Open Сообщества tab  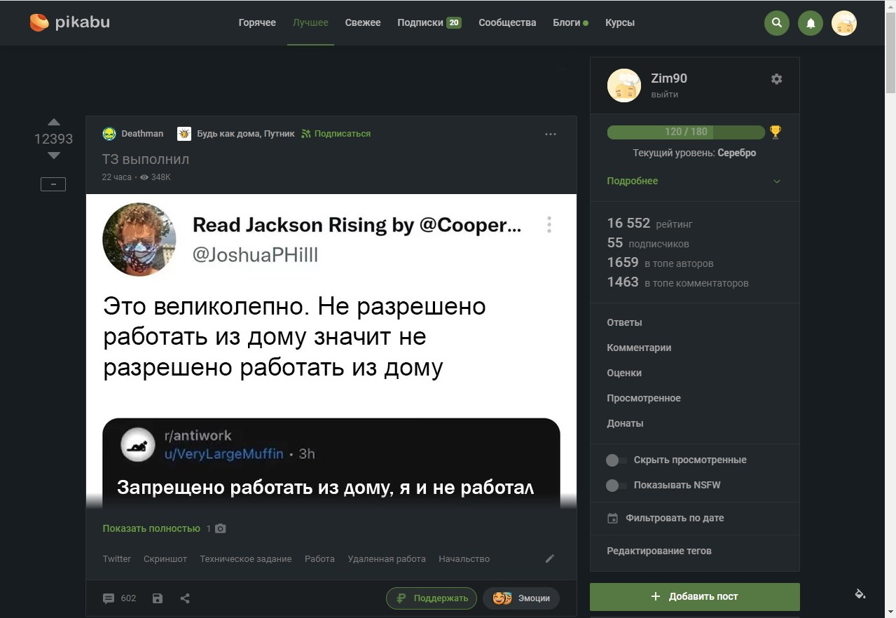[507, 22]
